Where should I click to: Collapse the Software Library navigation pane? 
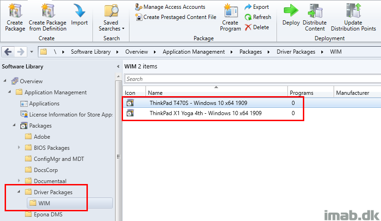(118, 66)
